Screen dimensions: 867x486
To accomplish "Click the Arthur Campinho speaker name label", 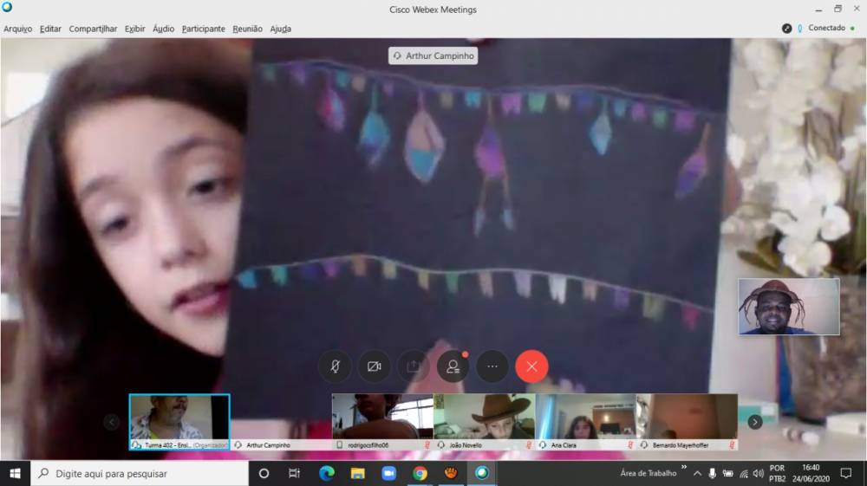I will point(433,56).
